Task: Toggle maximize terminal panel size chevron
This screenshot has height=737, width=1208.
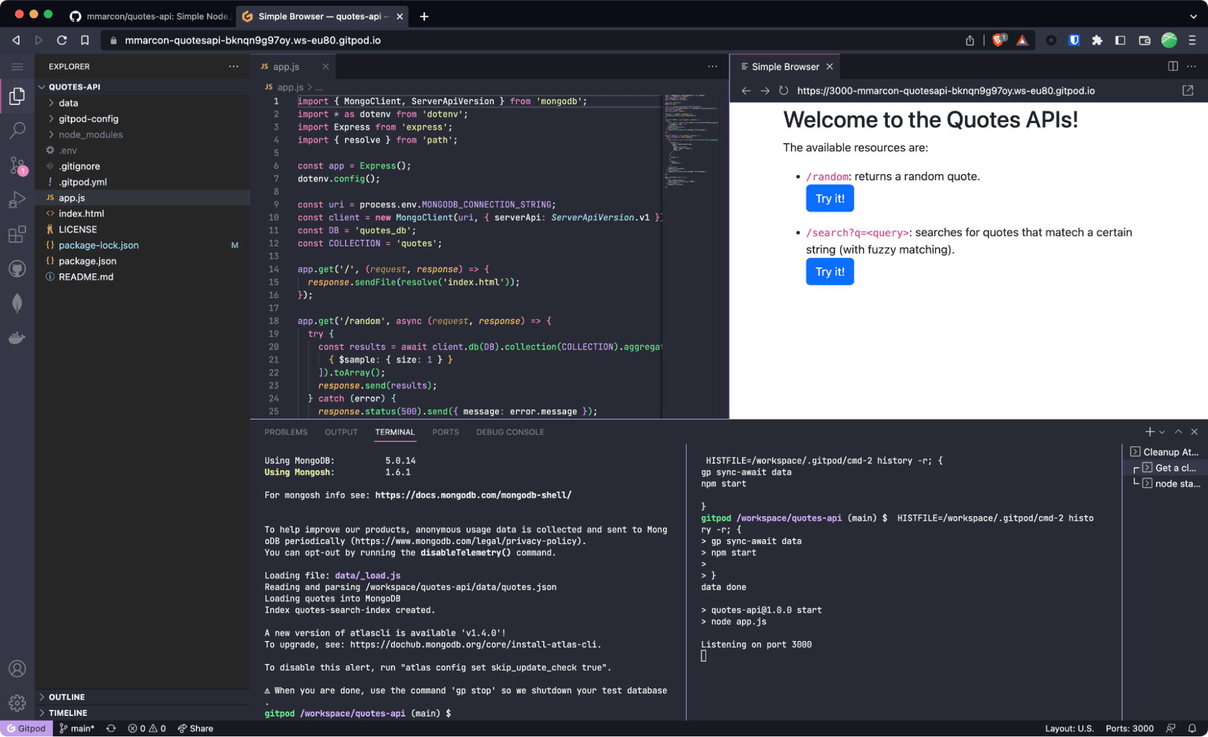Action: [1178, 432]
